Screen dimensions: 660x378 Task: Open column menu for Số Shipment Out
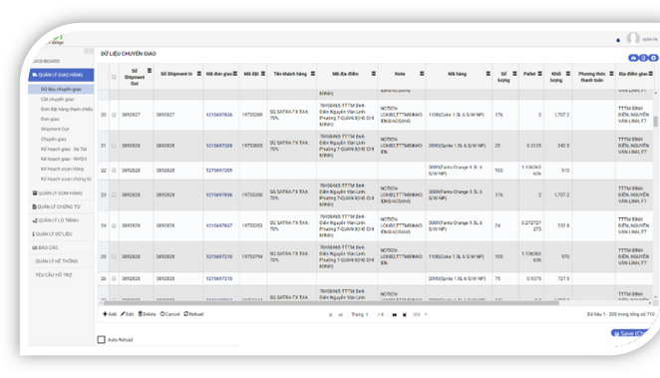[149, 71]
